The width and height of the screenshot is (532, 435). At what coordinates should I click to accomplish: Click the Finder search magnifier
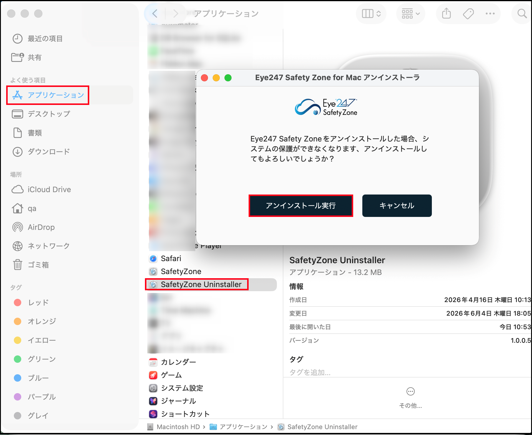522,14
